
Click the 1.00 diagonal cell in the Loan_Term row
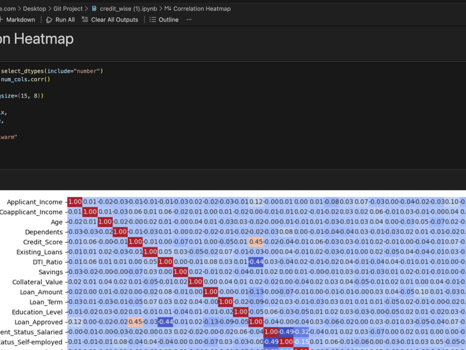click(x=226, y=302)
